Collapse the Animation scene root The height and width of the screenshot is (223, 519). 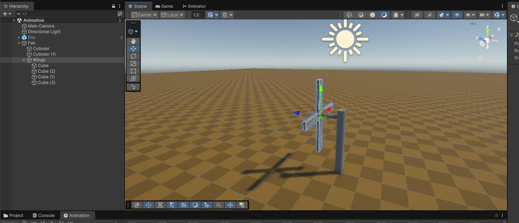[x=14, y=20]
